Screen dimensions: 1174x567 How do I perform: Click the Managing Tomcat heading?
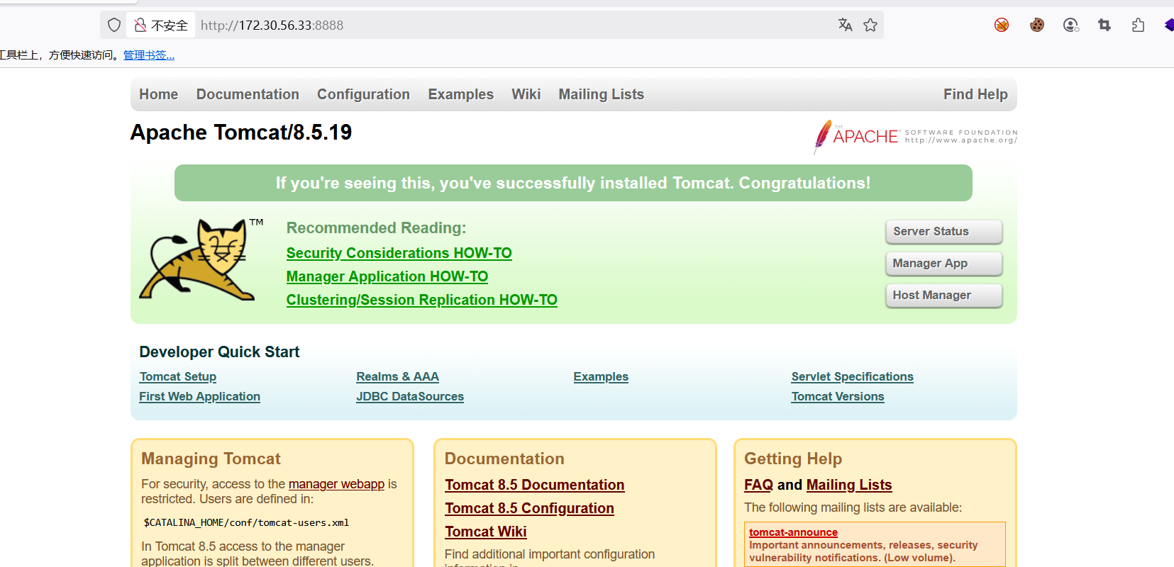point(211,459)
